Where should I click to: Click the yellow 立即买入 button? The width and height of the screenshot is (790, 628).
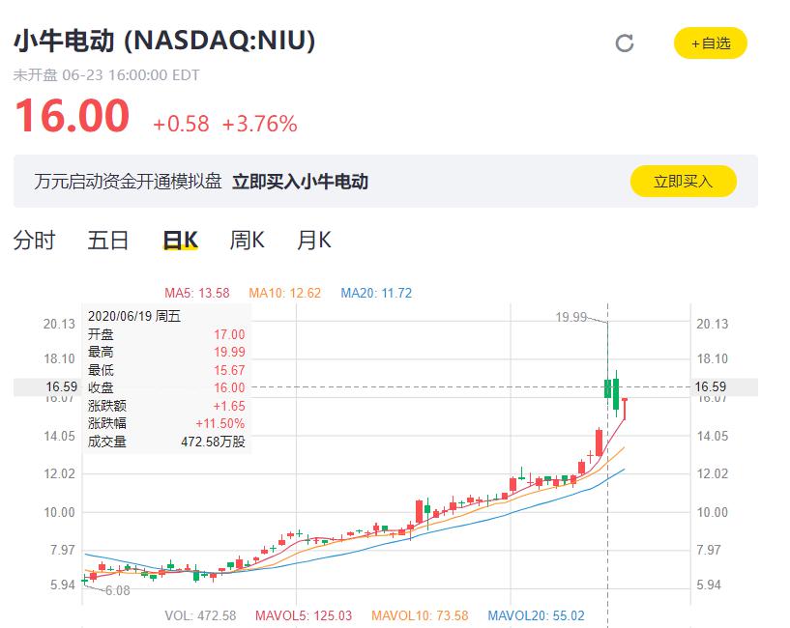tap(684, 181)
